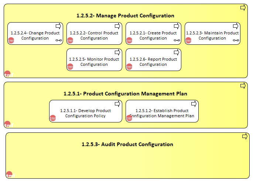Image resolution: width=253 pixels, height=182 pixels.
Task: Click the 1.2.5.3- Audit Product Configuration title
Action: 127,144
